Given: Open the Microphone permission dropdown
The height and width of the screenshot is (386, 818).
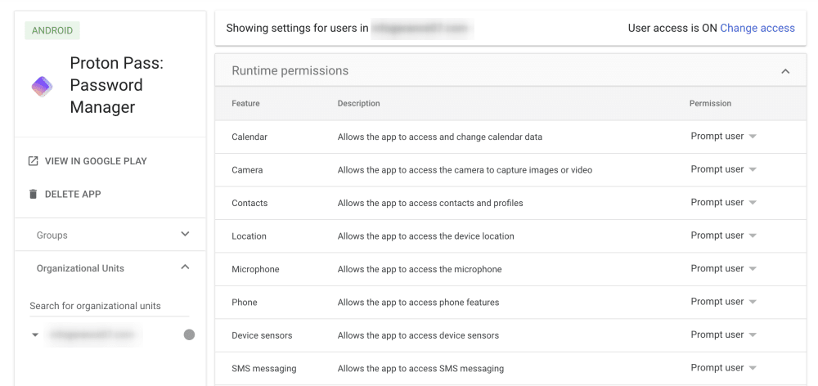Looking at the screenshot, I should (x=724, y=268).
